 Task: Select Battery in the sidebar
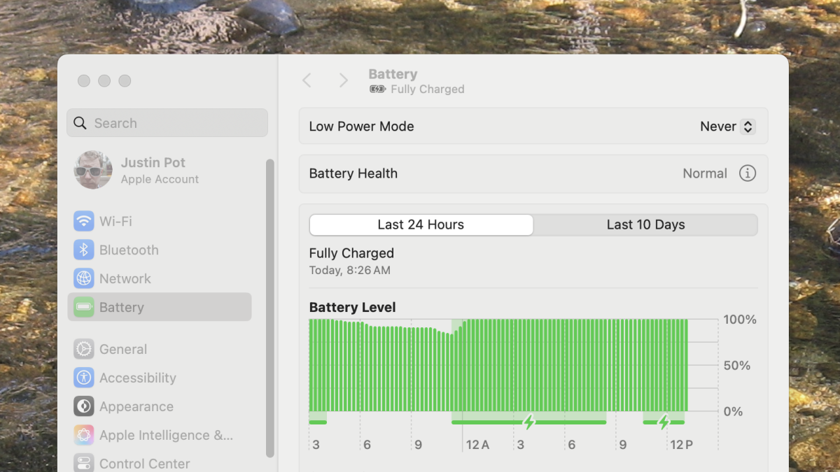pos(160,307)
